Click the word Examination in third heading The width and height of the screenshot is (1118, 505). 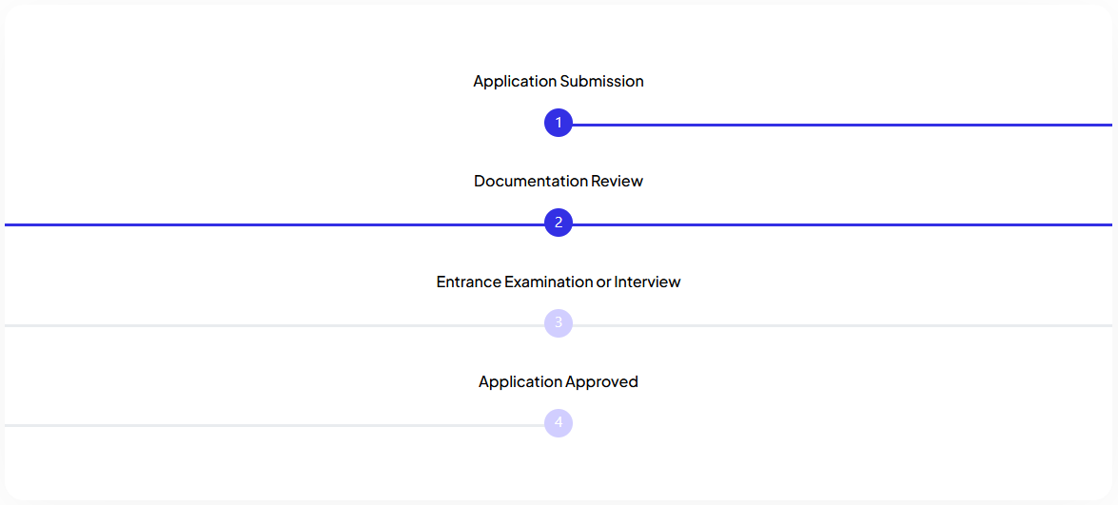point(548,282)
